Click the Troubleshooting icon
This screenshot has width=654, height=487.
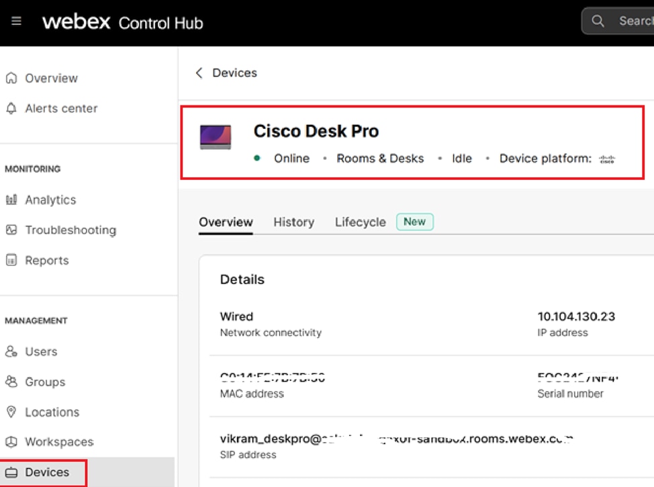tap(11, 230)
